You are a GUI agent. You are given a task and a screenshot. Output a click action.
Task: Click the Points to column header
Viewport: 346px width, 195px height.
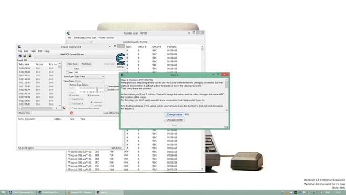(172, 47)
